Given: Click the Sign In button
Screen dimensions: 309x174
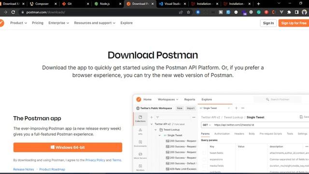Looking at the screenshot, I should 268,23.
